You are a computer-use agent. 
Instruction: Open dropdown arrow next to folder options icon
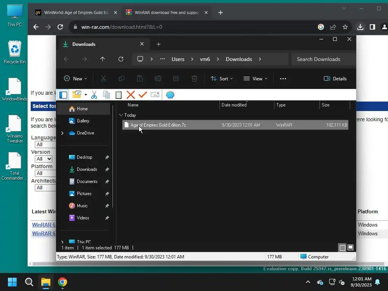point(86,95)
